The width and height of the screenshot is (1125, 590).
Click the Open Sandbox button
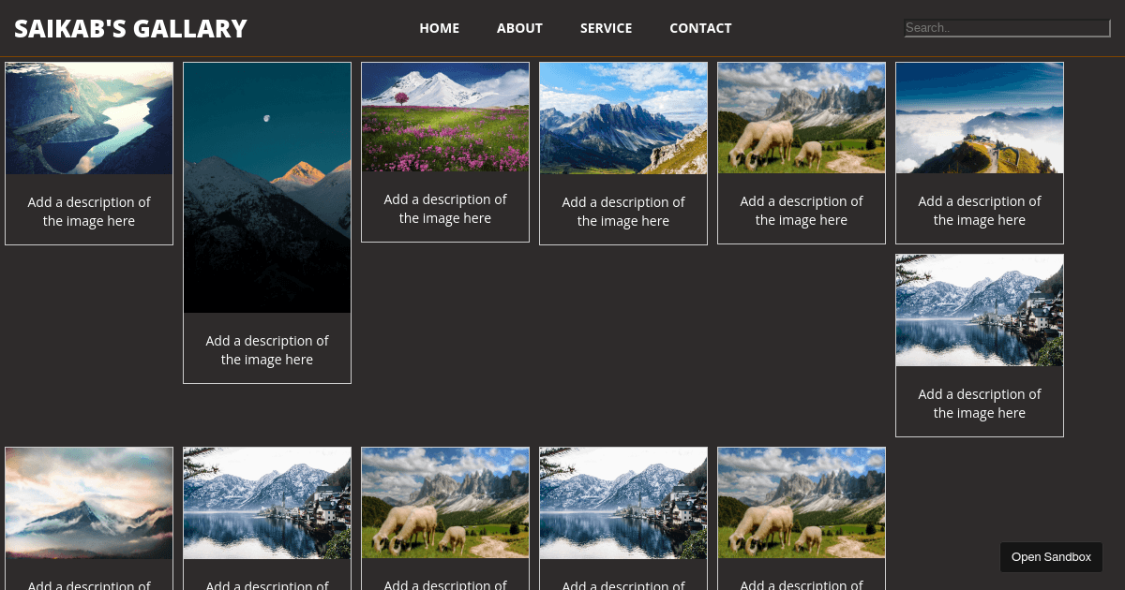(x=1051, y=557)
